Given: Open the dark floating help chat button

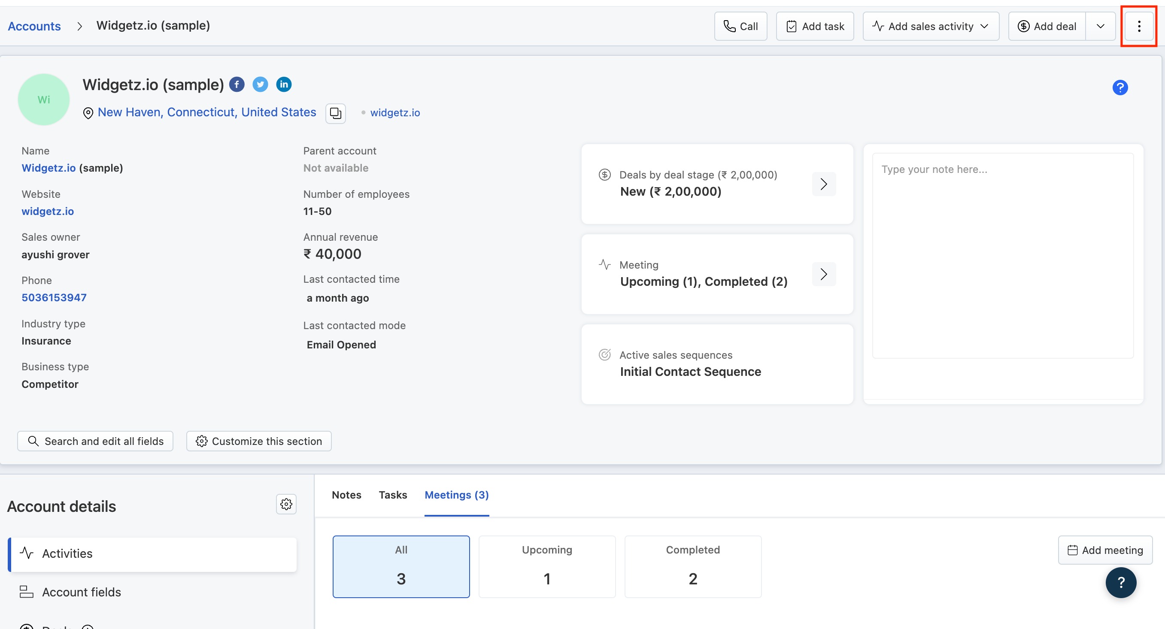Looking at the screenshot, I should pos(1121,582).
